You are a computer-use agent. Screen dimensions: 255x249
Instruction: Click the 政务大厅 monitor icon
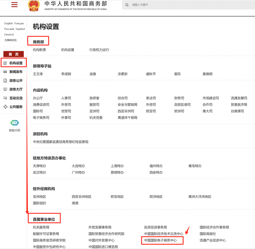click(5, 89)
